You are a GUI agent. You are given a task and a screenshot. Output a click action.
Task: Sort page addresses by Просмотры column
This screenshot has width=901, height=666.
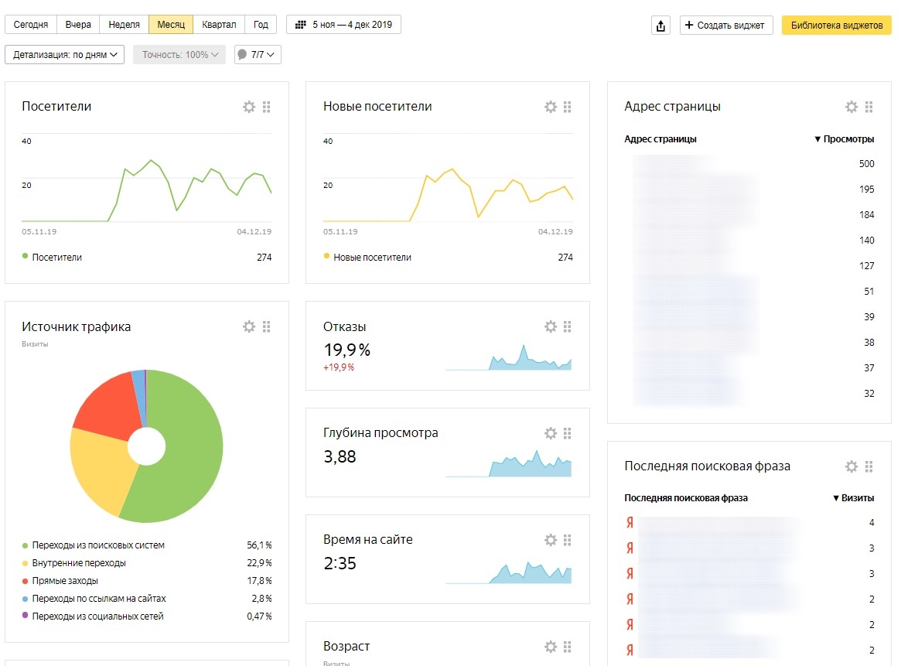844,139
